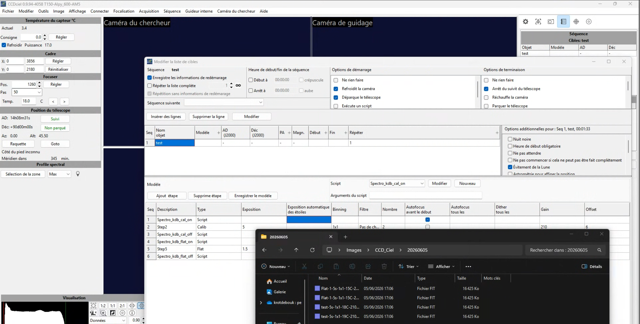Click the Insérer des lignes button
The width and height of the screenshot is (640, 324).
[x=166, y=116]
